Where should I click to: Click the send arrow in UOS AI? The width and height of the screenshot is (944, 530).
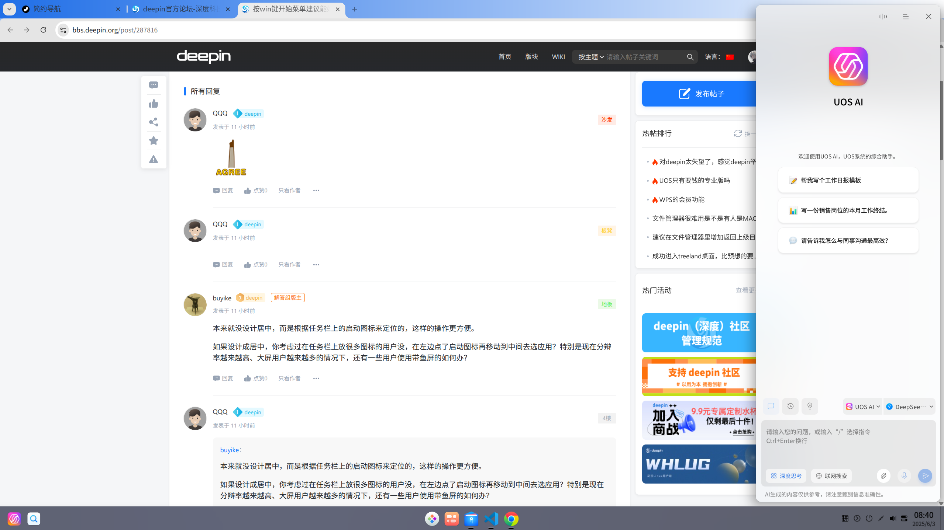click(925, 476)
